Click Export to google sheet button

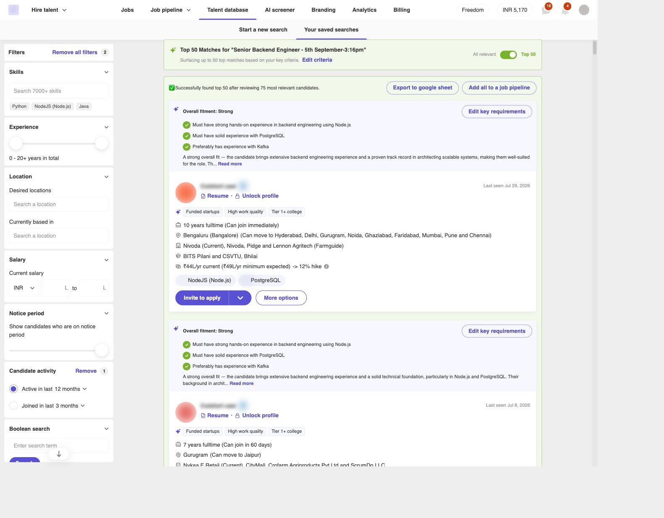tap(422, 88)
